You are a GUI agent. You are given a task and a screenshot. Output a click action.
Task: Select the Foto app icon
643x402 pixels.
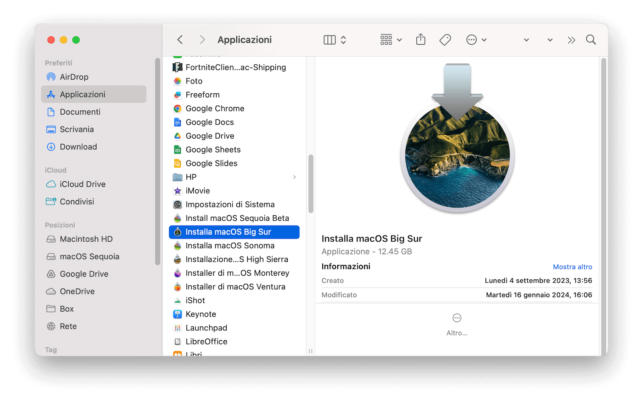click(x=178, y=81)
